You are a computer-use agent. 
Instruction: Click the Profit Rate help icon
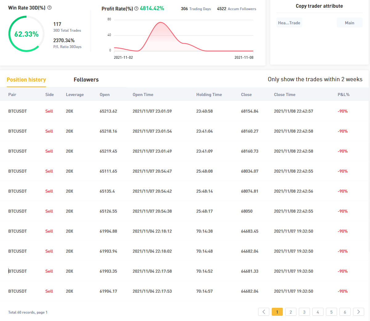point(136,9)
